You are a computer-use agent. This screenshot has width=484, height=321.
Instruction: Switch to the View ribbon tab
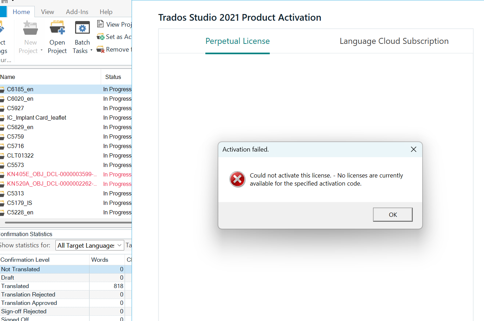[x=47, y=12]
